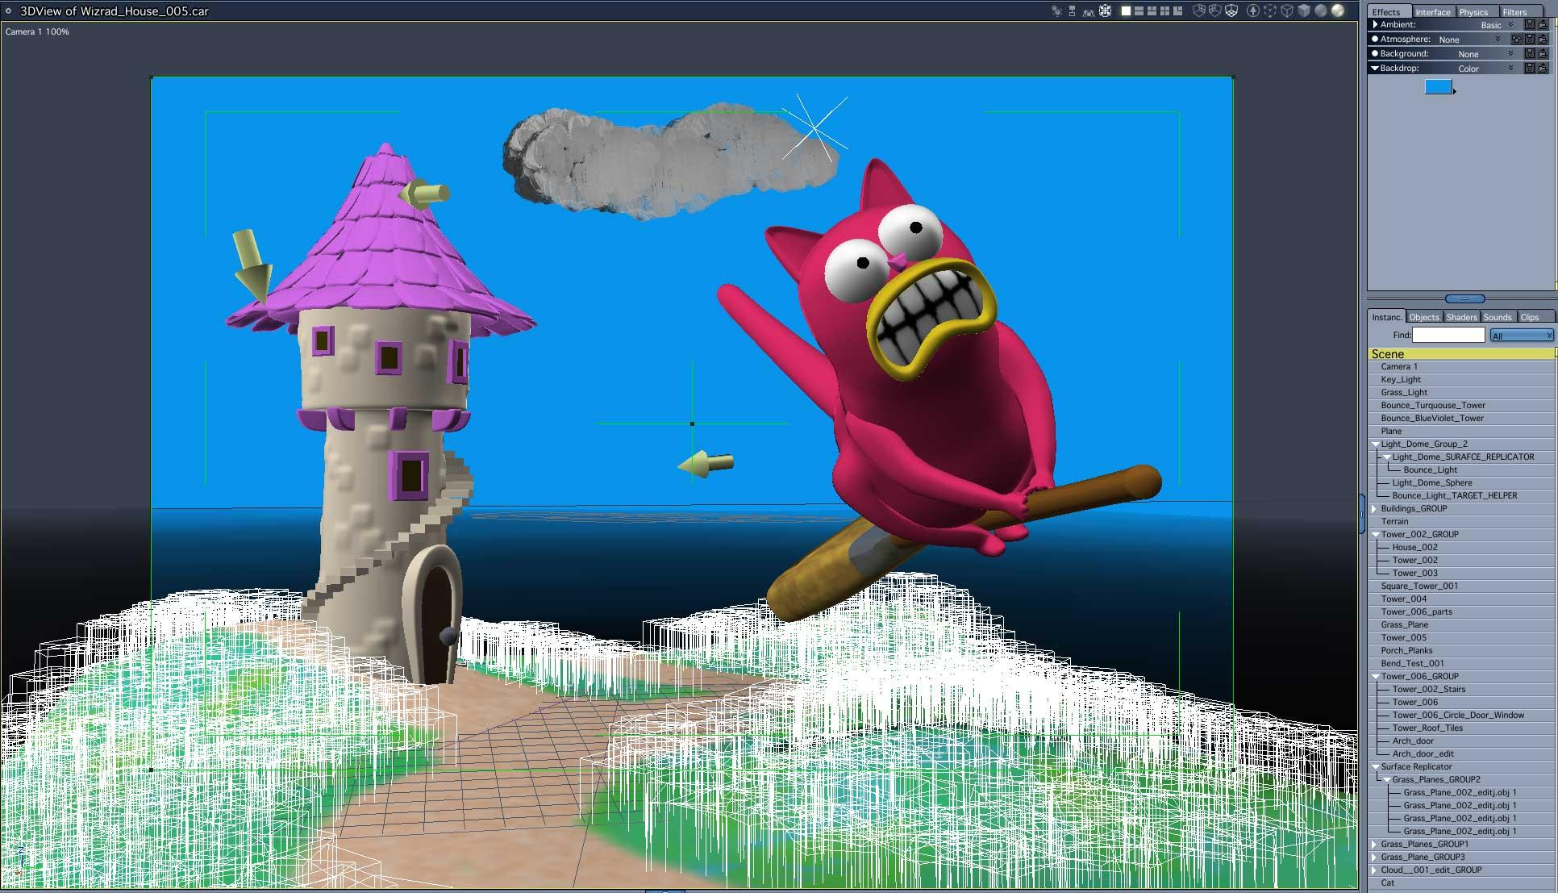The image size is (1558, 893).
Task: Click the Backdrop row load folder icon
Action: click(x=1543, y=69)
